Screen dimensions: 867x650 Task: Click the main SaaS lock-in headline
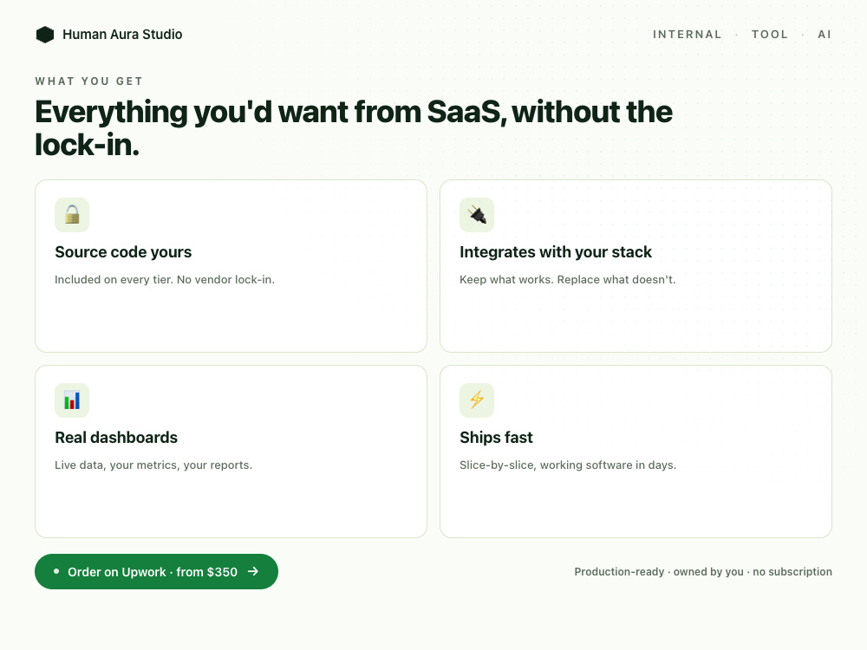[x=354, y=128]
